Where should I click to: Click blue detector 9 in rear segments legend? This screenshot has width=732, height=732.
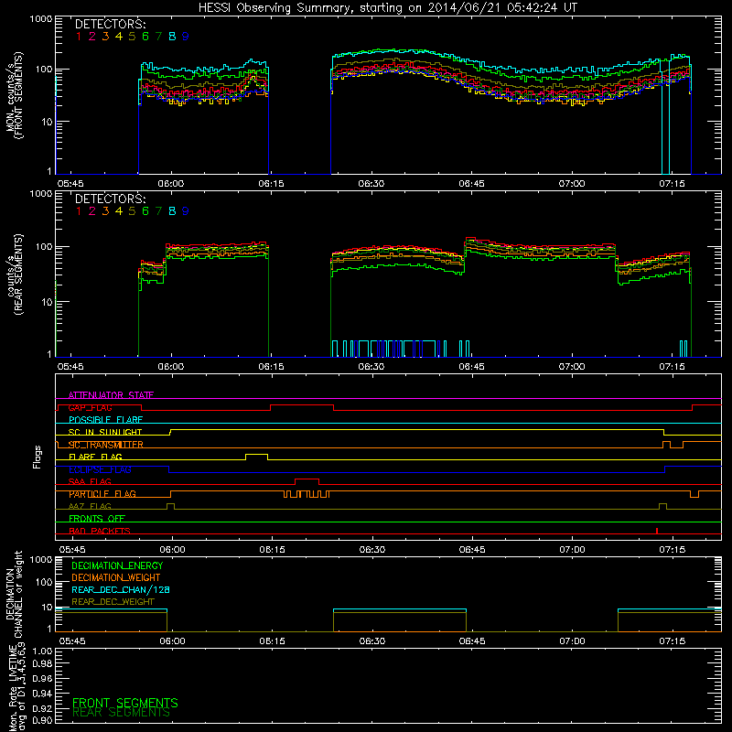coord(186,211)
